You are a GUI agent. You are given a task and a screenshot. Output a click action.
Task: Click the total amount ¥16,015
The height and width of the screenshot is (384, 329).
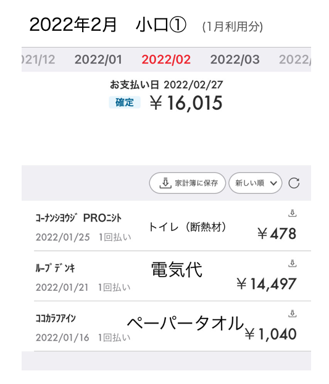[x=186, y=103]
